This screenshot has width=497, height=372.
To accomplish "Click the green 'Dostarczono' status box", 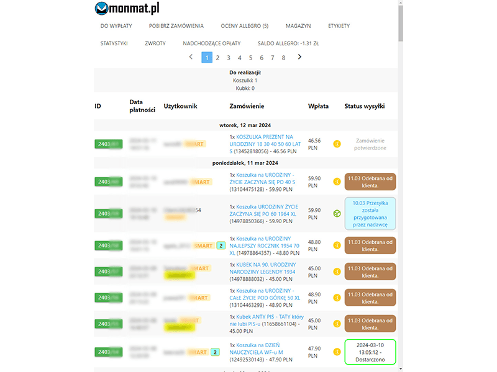I will (x=370, y=352).
